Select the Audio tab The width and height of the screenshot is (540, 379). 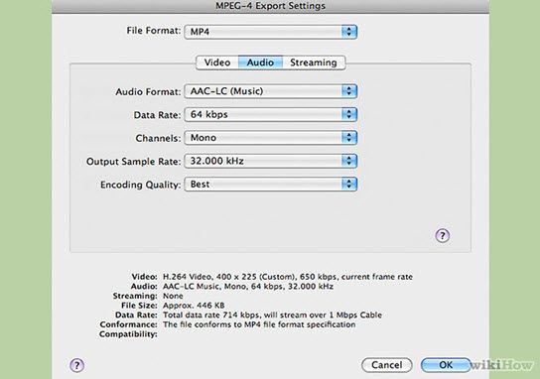260,63
